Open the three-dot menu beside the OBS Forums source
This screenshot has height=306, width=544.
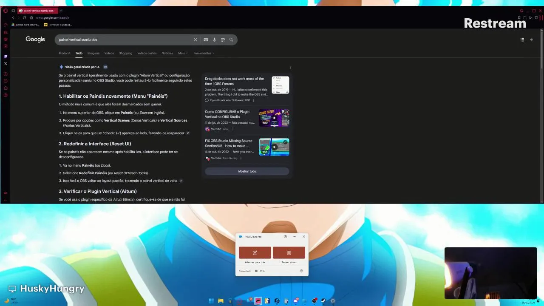(x=254, y=100)
